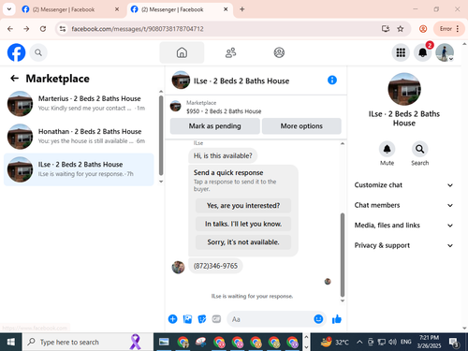
Task: Open the taskbar weather 32°C widget
Action: point(334,343)
